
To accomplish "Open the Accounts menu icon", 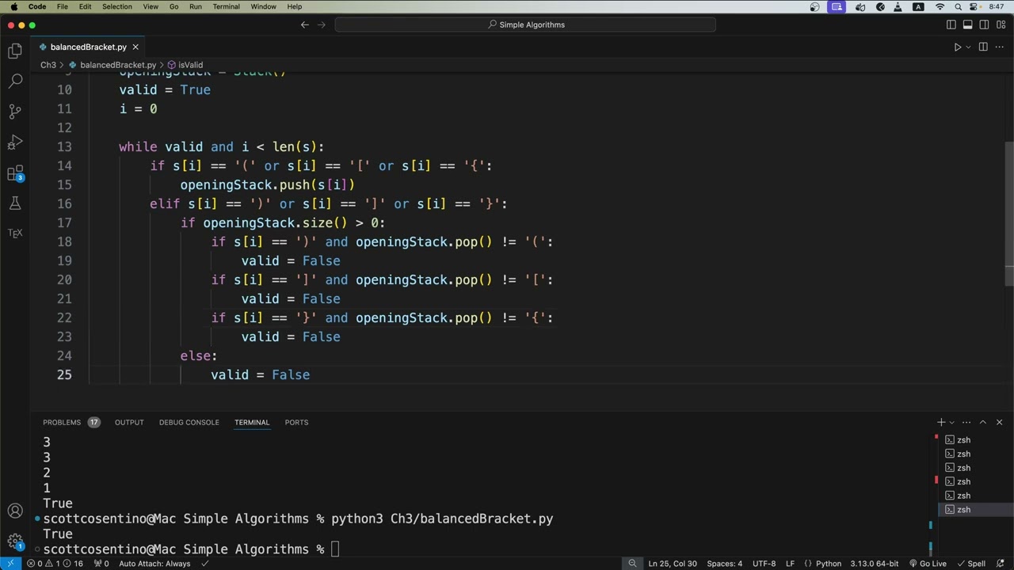I will pos(15,511).
